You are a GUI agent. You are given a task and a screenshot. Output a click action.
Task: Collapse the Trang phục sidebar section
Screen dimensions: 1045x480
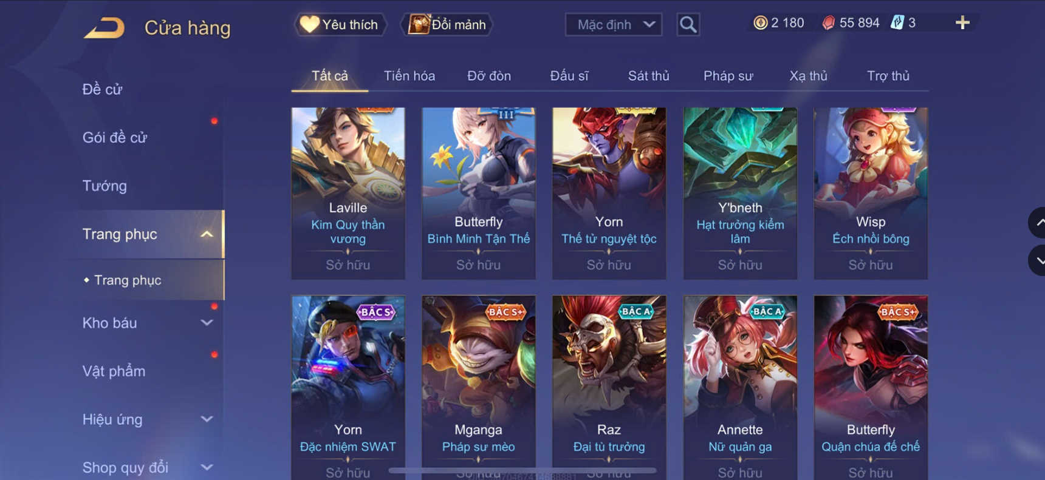[x=207, y=234]
